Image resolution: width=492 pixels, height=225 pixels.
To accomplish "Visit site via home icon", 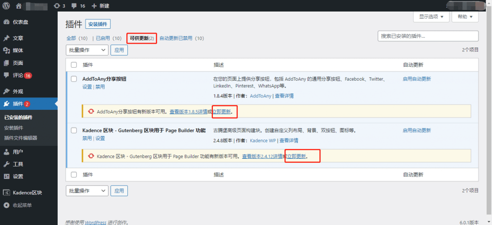I will [19, 6].
